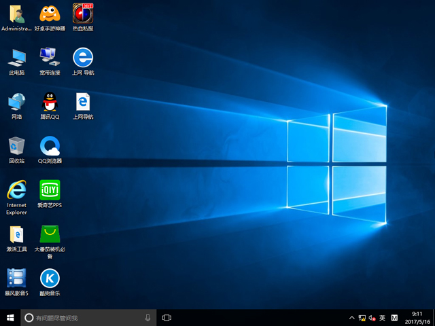
Task: Open 热血私服 game icon
Action: click(x=82, y=14)
